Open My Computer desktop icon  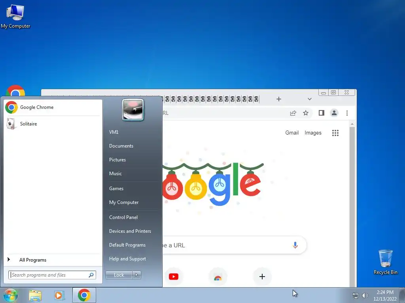(15, 16)
